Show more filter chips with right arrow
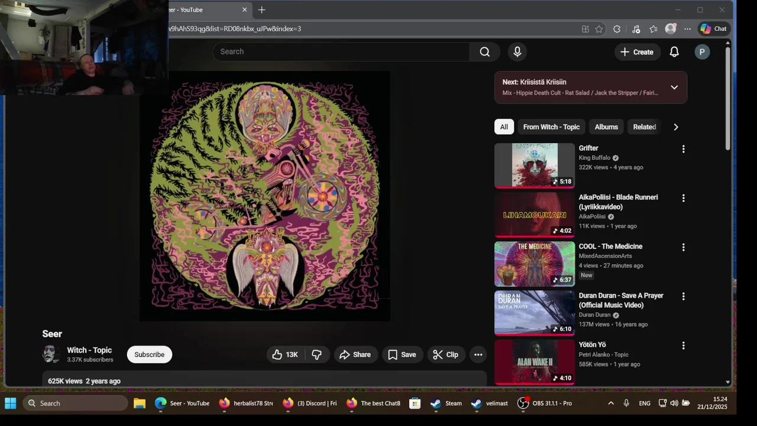Viewport: 757px width, 426px height. tap(675, 127)
